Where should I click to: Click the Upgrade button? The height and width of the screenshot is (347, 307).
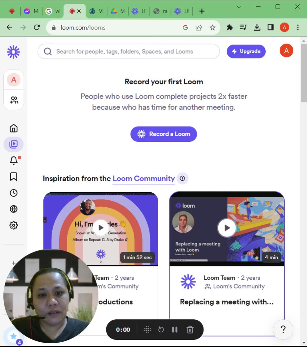click(x=246, y=51)
